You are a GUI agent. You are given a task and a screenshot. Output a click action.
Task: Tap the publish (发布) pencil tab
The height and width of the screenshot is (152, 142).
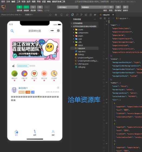tap(35, 133)
